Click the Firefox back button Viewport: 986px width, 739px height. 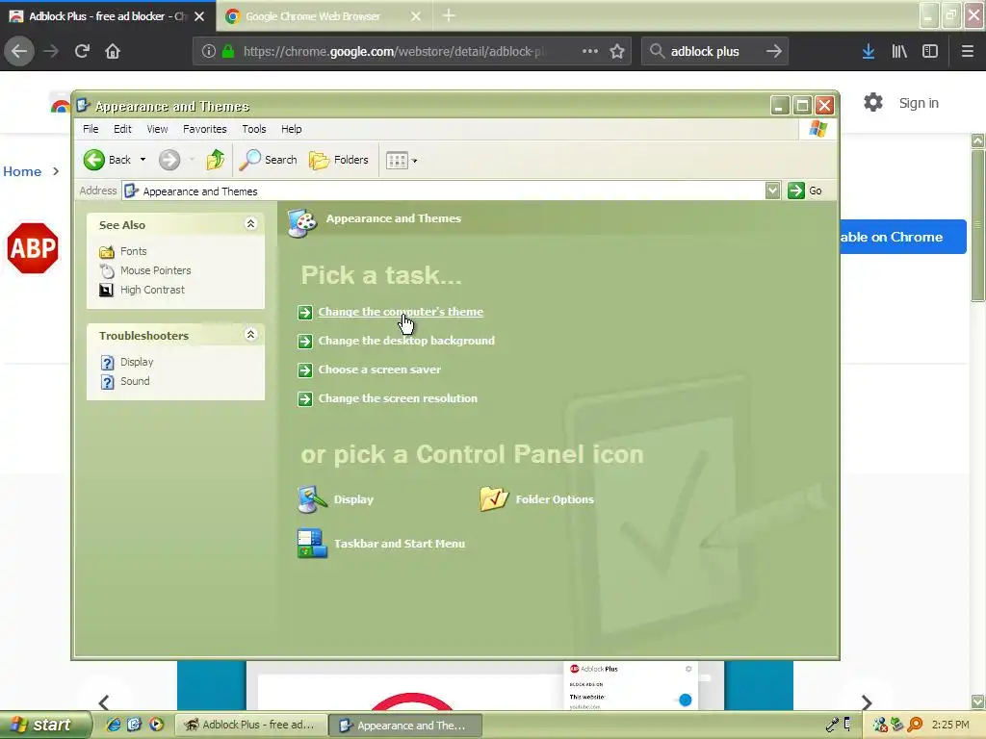click(19, 51)
